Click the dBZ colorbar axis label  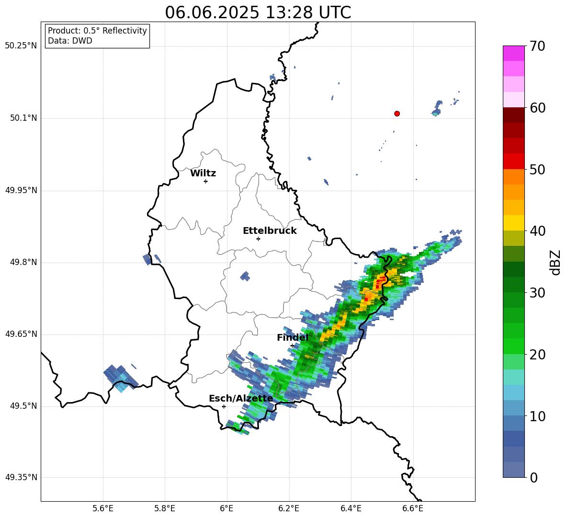556,262
